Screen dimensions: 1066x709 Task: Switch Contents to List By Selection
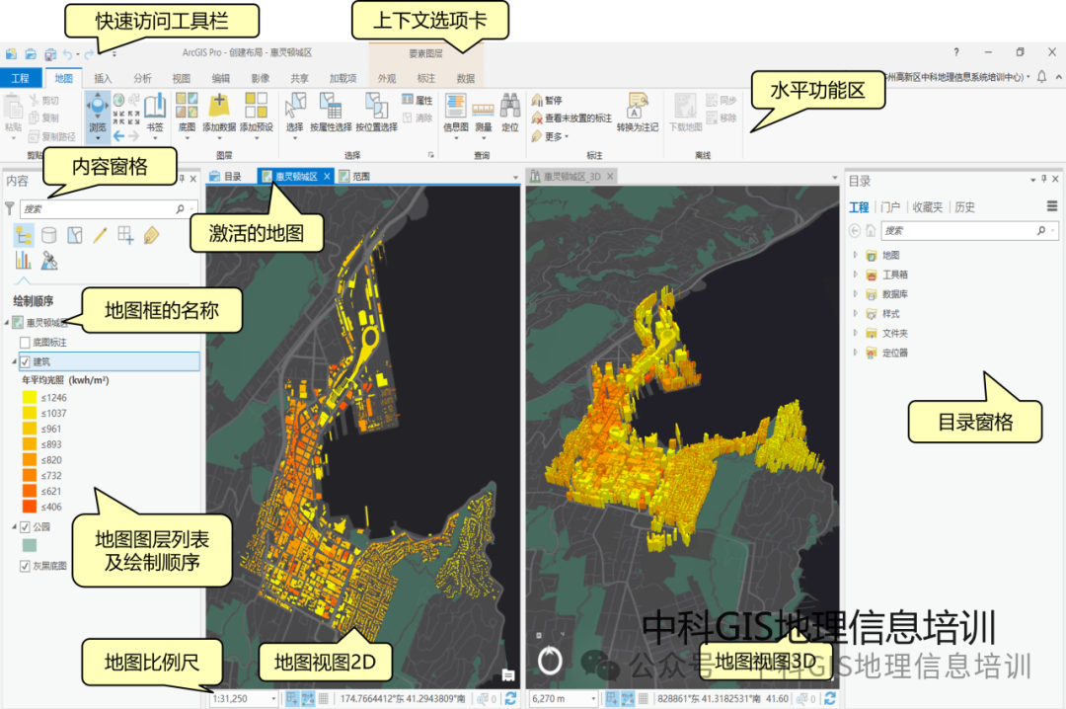click(75, 235)
